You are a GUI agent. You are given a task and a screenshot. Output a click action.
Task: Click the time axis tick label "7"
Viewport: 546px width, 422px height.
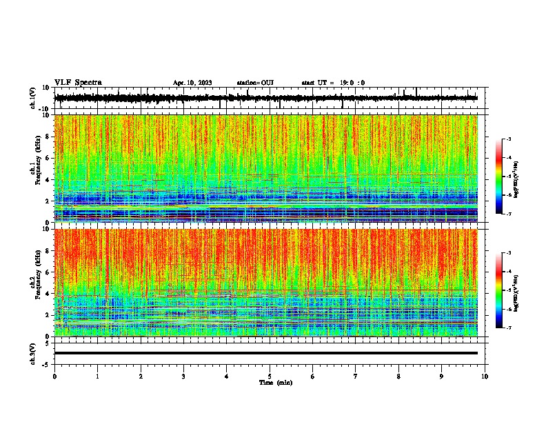tap(356, 376)
